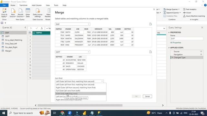207x116 pixels.
Task: Click the Text Analytics icon
Action: tap(184, 9)
